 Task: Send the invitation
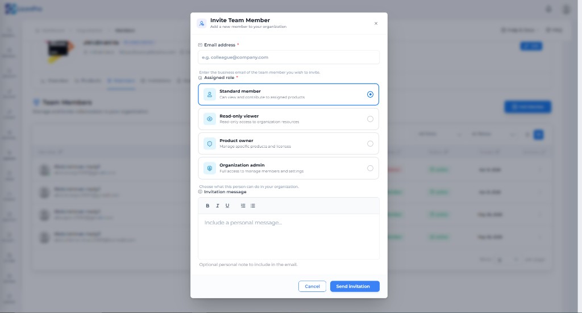(x=355, y=286)
